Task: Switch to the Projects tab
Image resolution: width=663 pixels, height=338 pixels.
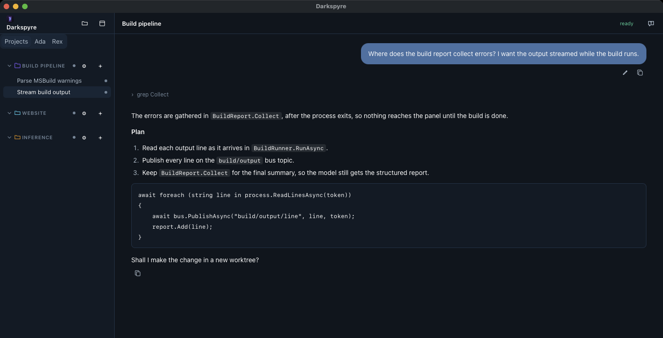Action: (x=16, y=41)
